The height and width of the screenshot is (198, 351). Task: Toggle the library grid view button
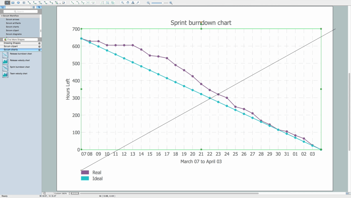[x=34, y=7]
